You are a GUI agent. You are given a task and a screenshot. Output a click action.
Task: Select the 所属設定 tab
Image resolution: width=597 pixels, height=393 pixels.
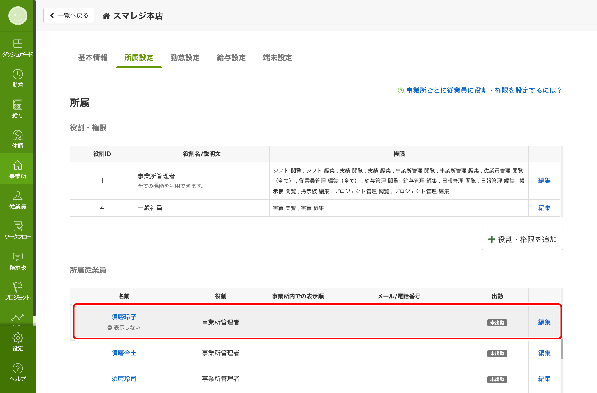click(139, 58)
